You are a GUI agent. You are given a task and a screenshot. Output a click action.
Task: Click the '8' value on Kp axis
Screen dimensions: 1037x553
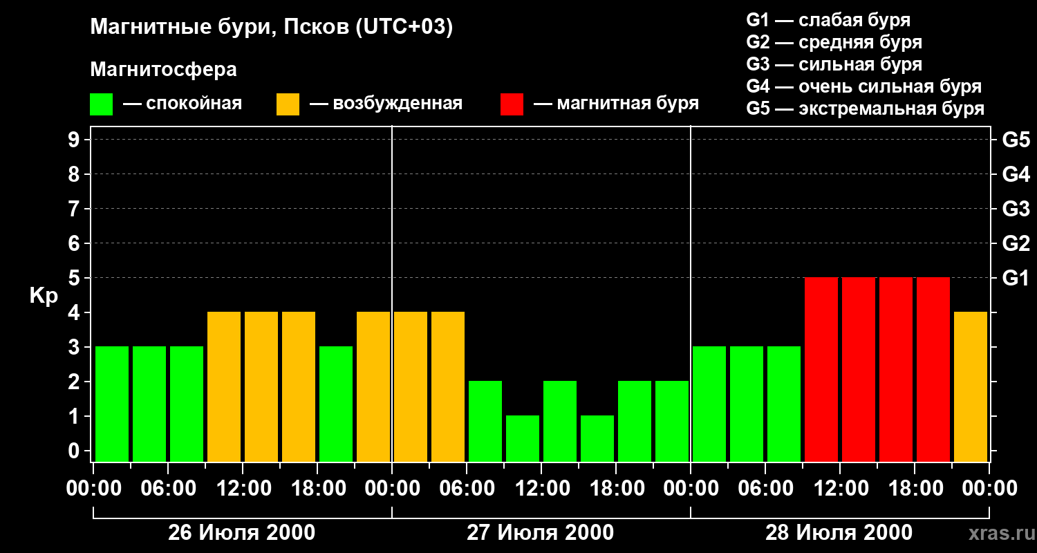(75, 174)
